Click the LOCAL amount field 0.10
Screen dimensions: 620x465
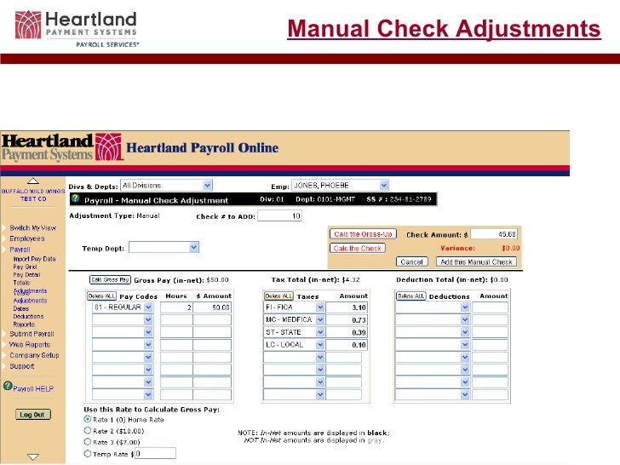tap(347, 345)
